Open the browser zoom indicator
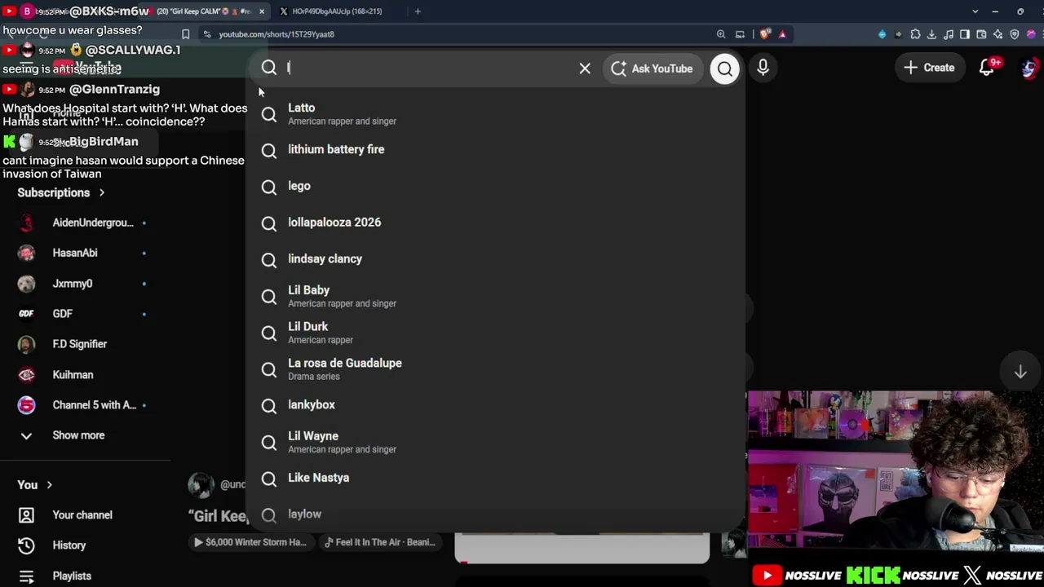Viewport: 1044px width, 587px height. 721,34
